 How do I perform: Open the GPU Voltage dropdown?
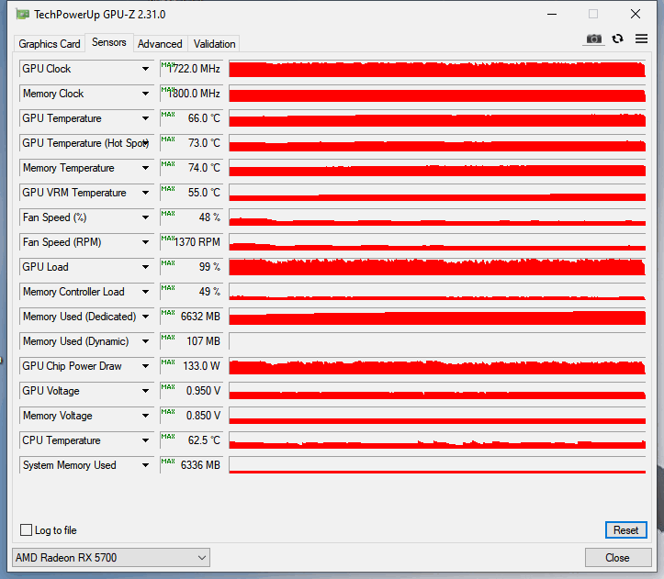[x=145, y=391]
